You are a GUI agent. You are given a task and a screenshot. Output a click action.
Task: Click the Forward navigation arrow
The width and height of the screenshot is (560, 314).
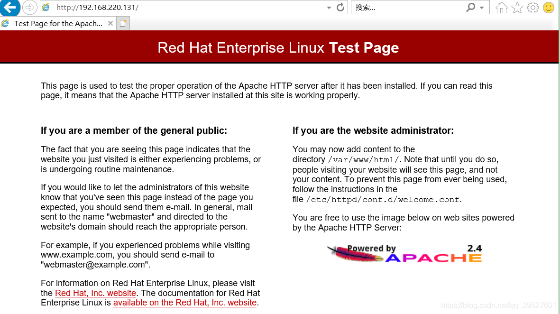30,7
